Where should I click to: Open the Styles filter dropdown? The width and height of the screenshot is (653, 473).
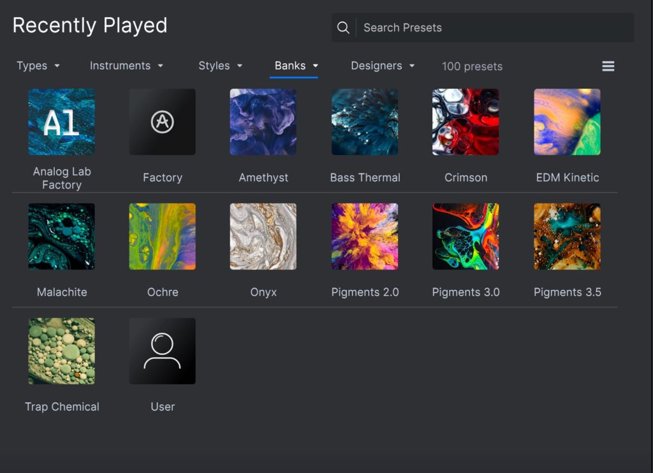[221, 66]
